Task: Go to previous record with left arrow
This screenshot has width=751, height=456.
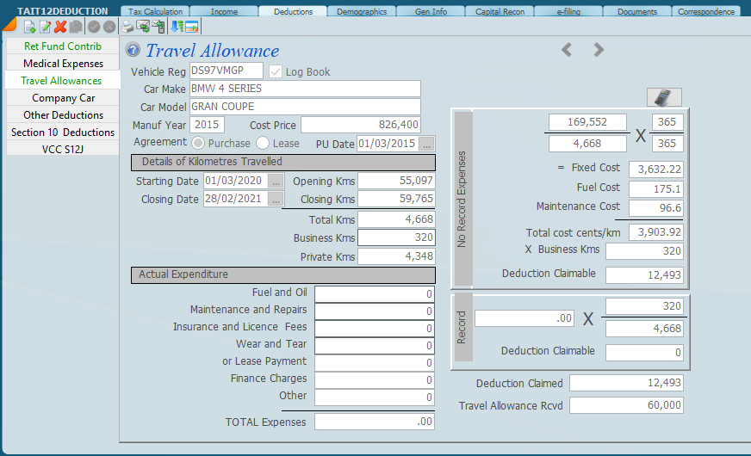Action: pyautogui.click(x=567, y=50)
